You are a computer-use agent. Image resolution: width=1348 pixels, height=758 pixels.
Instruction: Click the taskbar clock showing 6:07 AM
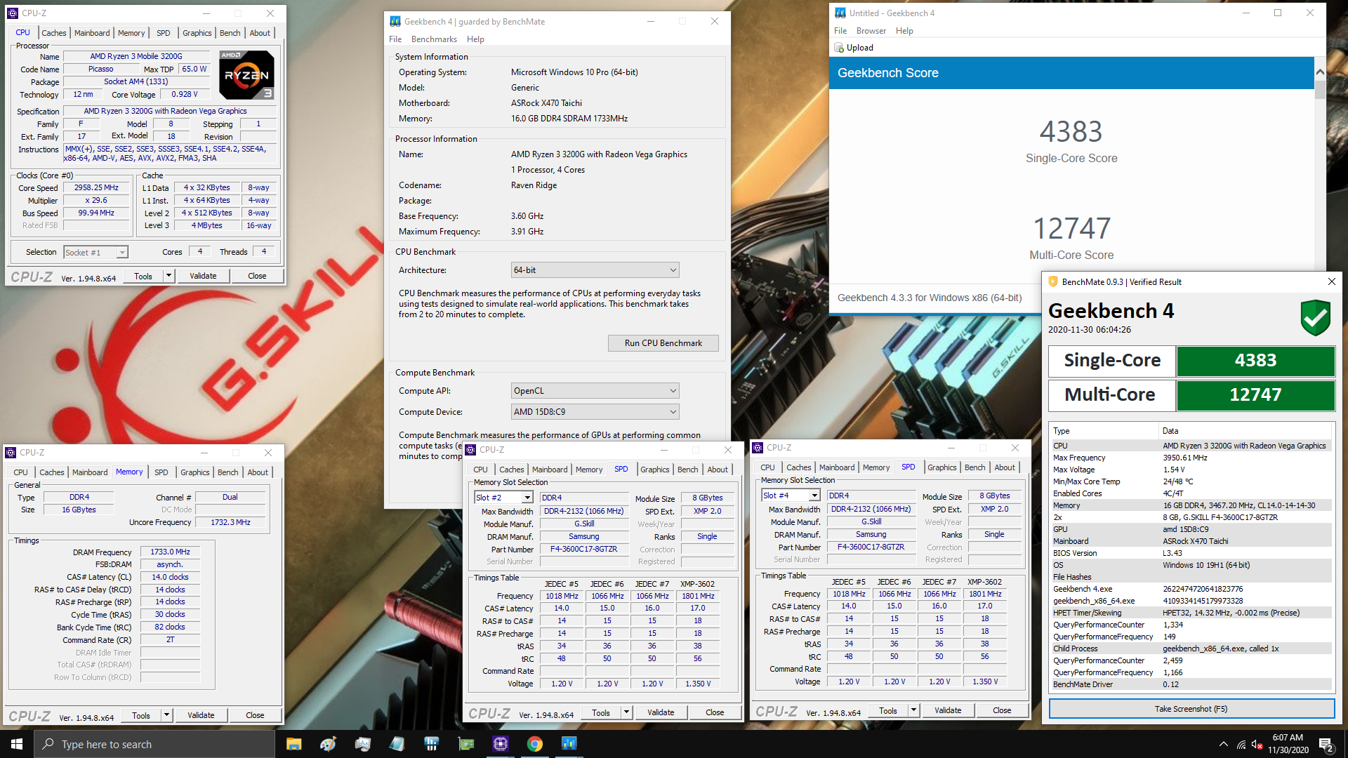click(1288, 744)
